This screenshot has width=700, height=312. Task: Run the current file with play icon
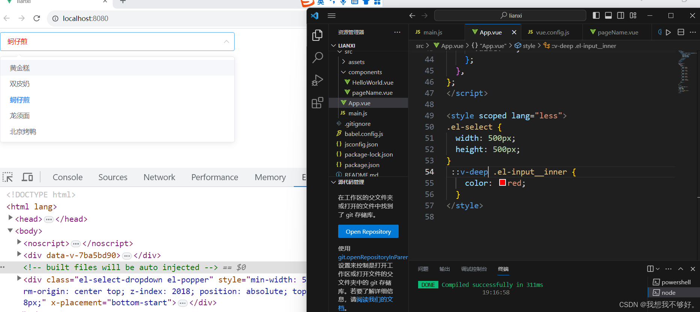click(x=668, y=32)
